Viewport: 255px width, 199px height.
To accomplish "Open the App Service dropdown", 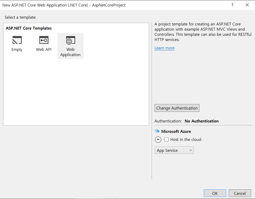I will pos(174,150).
